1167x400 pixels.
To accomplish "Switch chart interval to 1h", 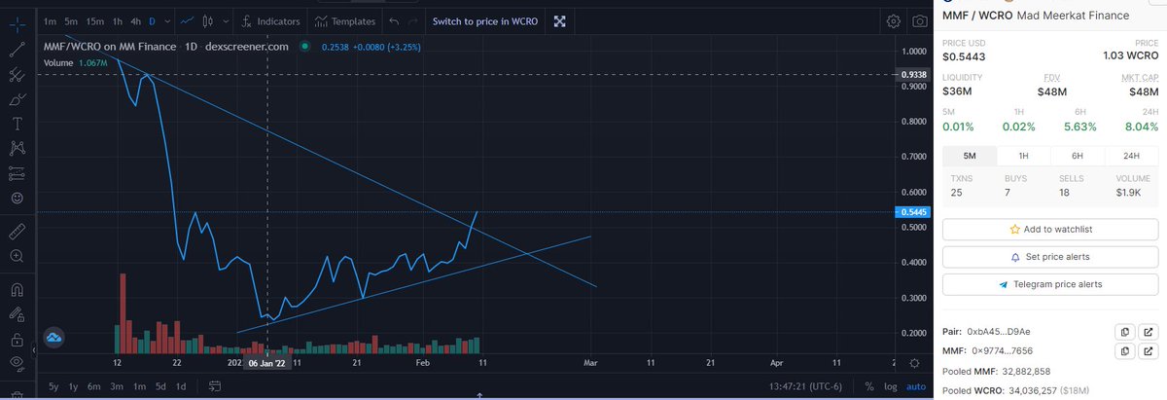I will (118, 20).
